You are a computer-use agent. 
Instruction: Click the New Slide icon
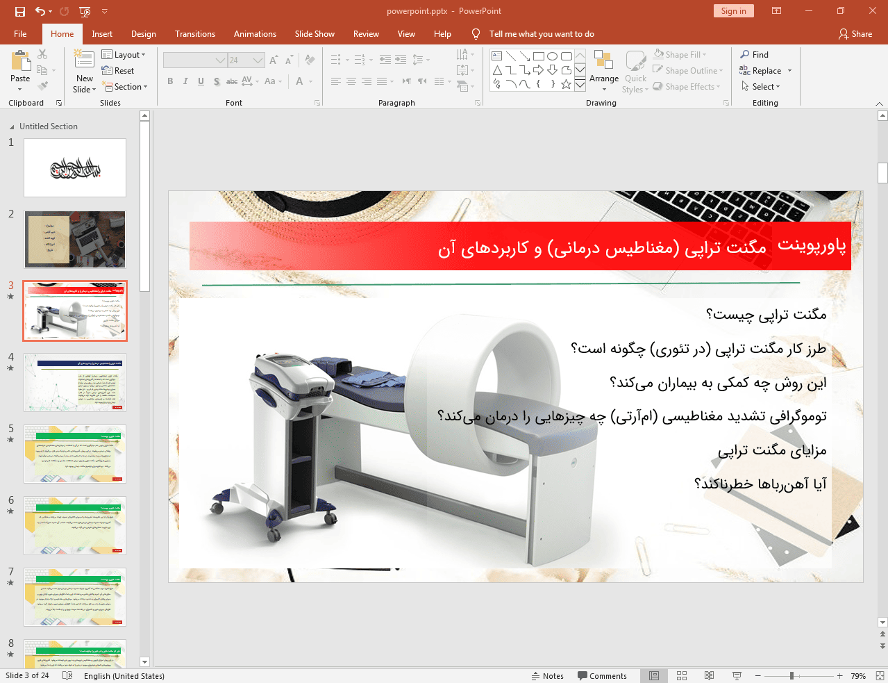pos(84,61)
